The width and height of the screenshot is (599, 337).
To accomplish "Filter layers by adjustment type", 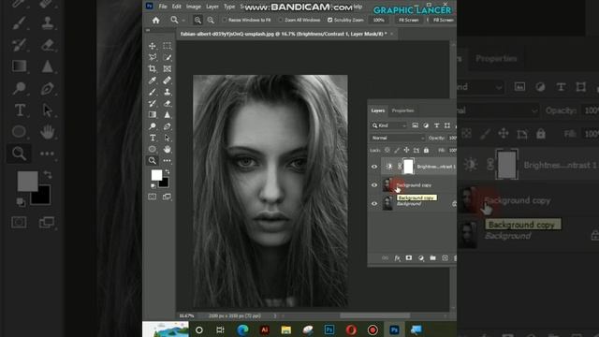I will coord(426,125).
